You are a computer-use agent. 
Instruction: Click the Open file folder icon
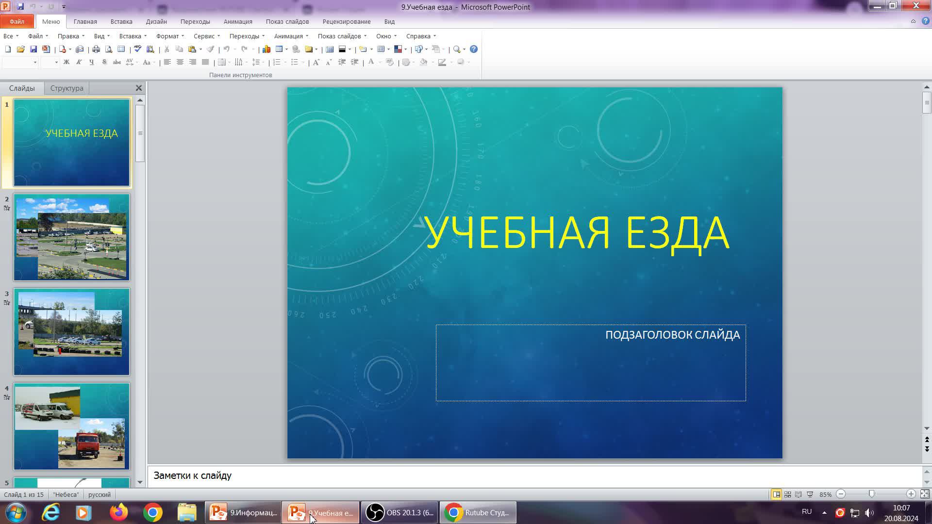[20, 49]
